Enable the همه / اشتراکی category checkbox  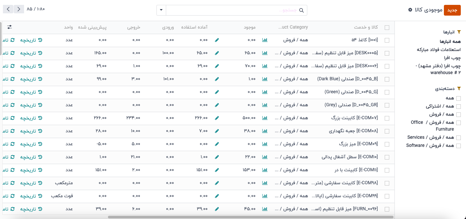point(459,107)
